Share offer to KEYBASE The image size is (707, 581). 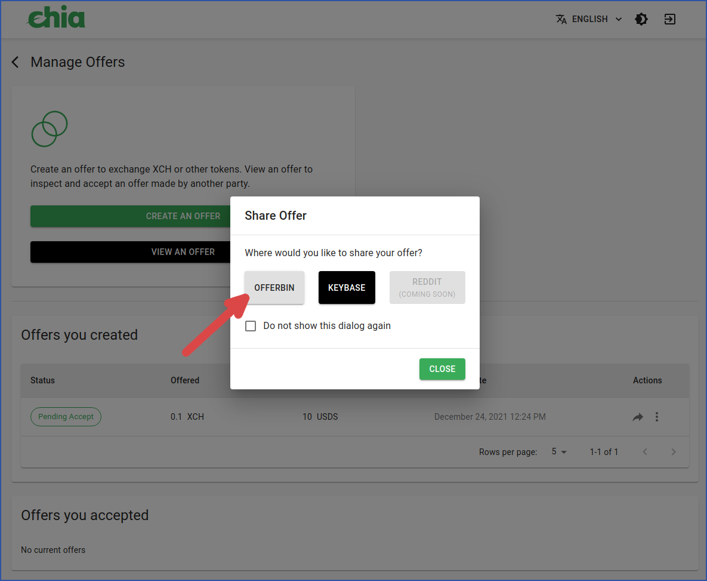click(347, 288)
